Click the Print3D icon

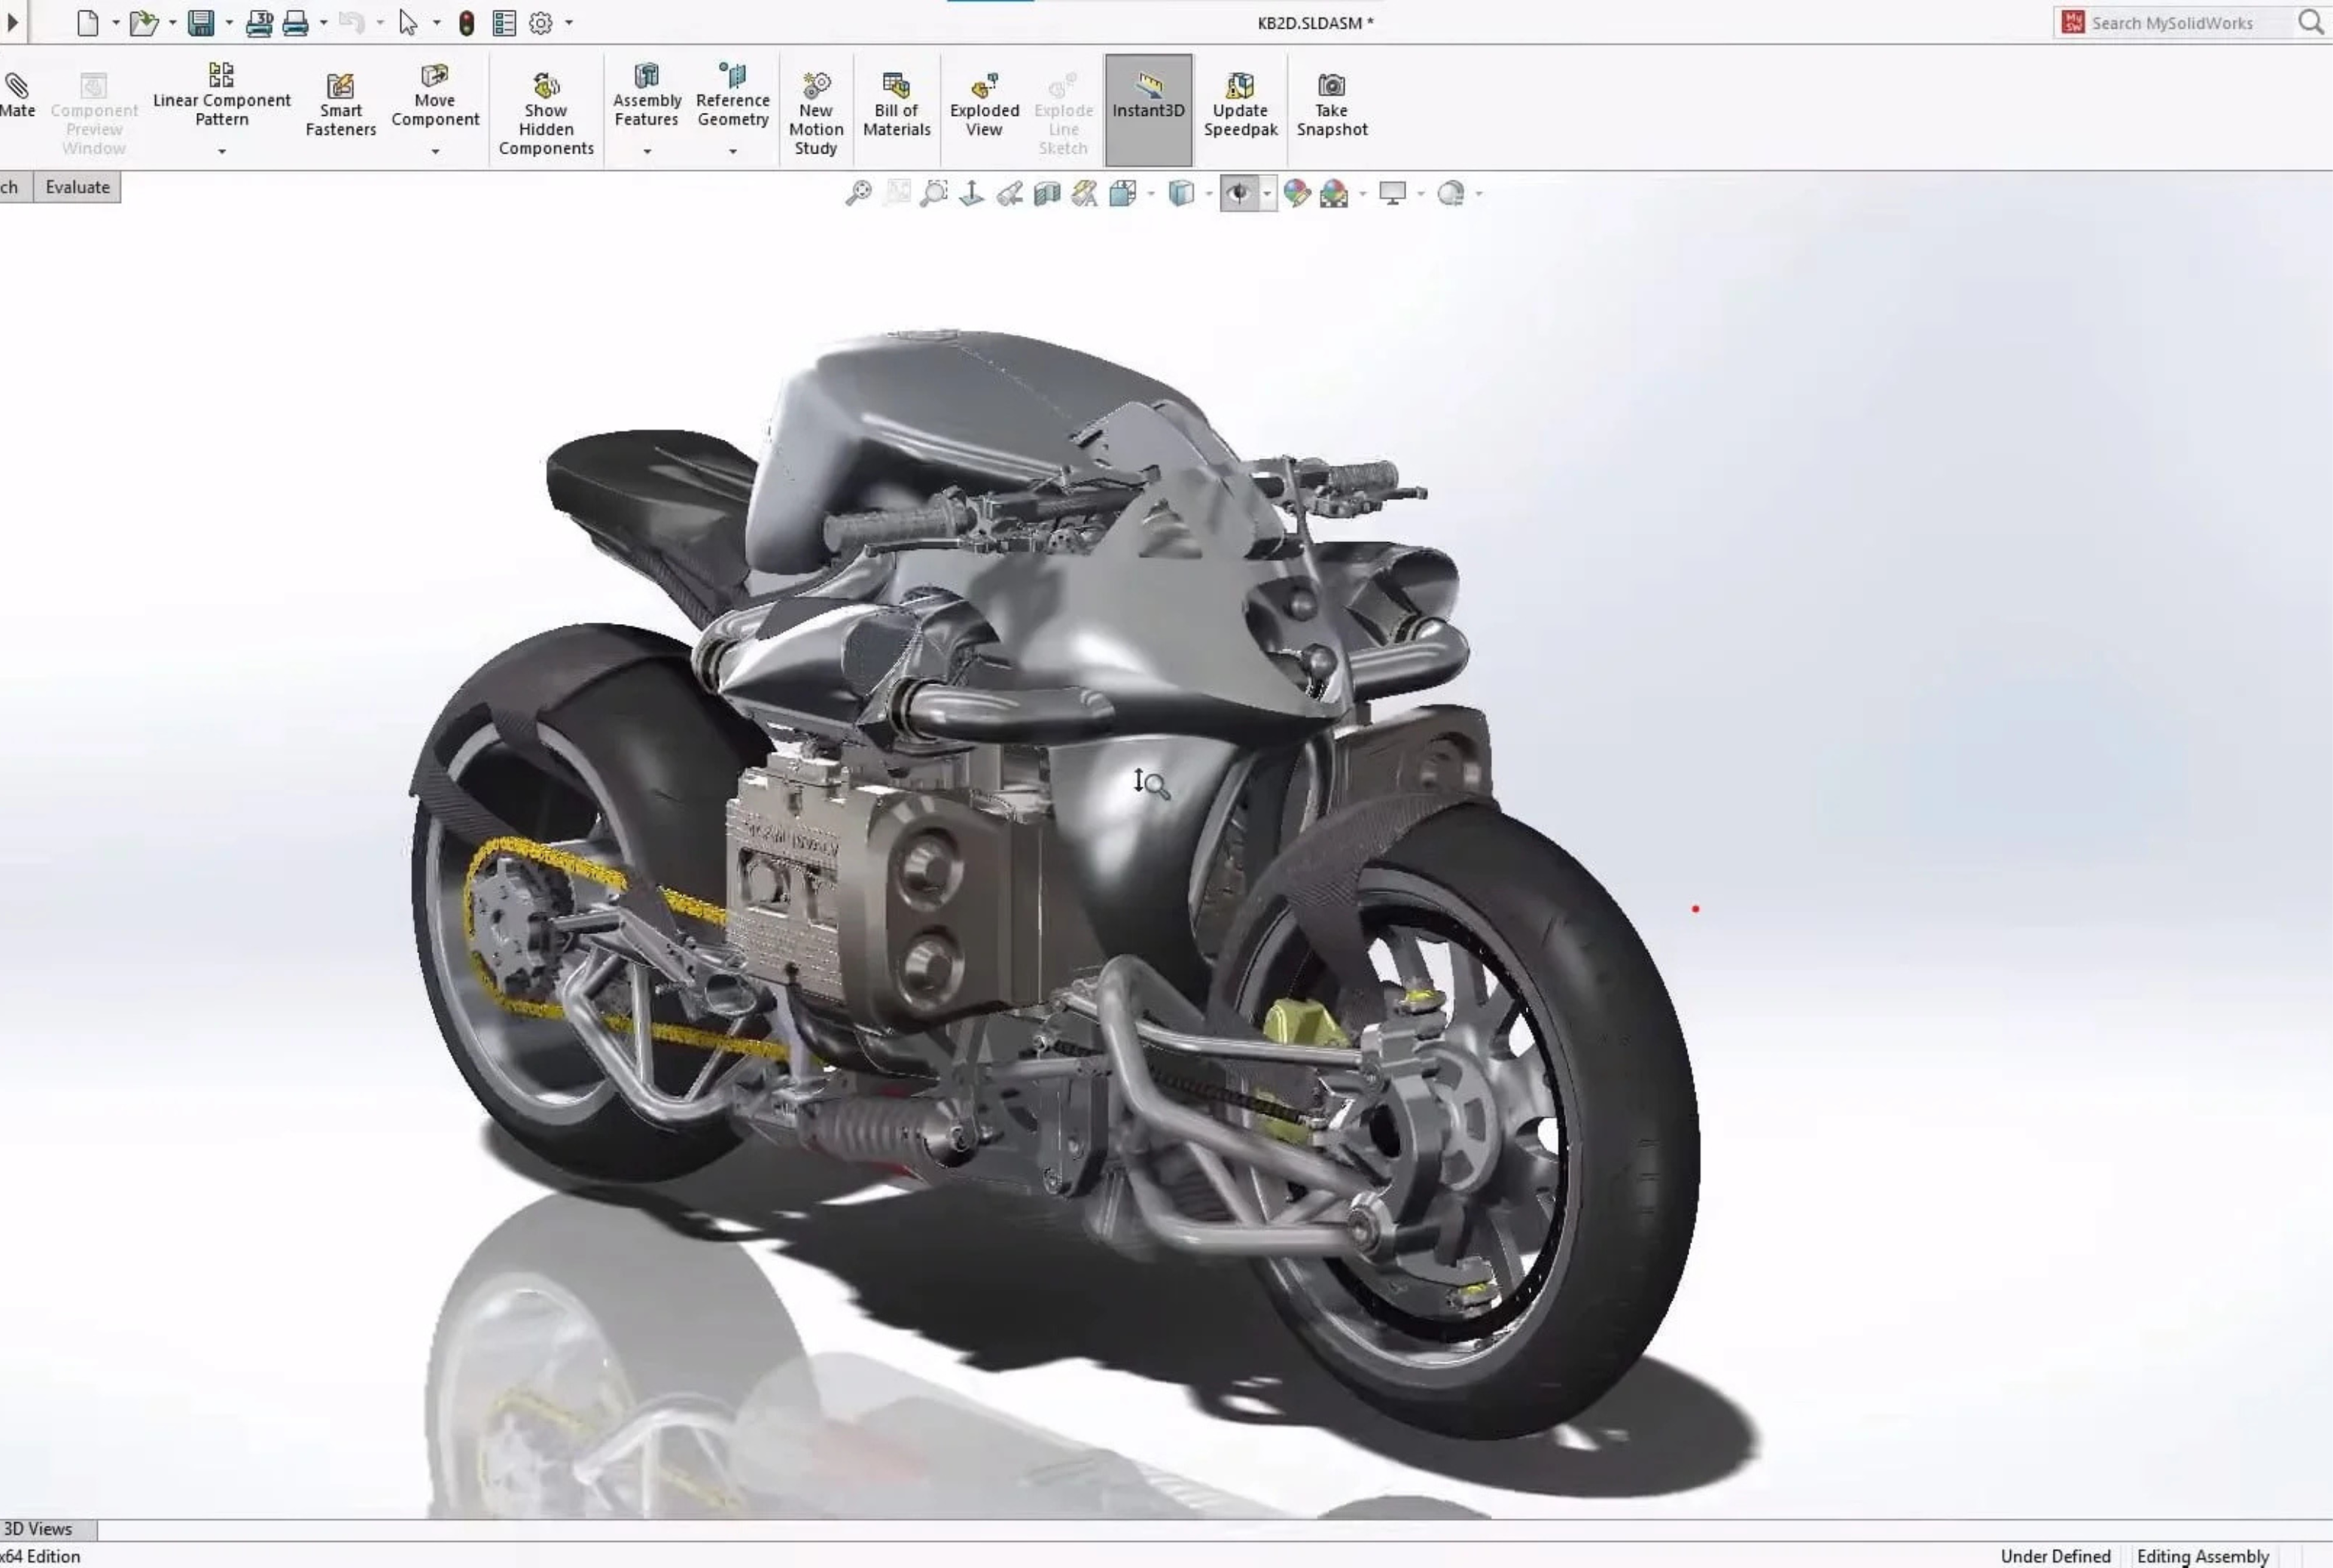[x=259, y=23]
